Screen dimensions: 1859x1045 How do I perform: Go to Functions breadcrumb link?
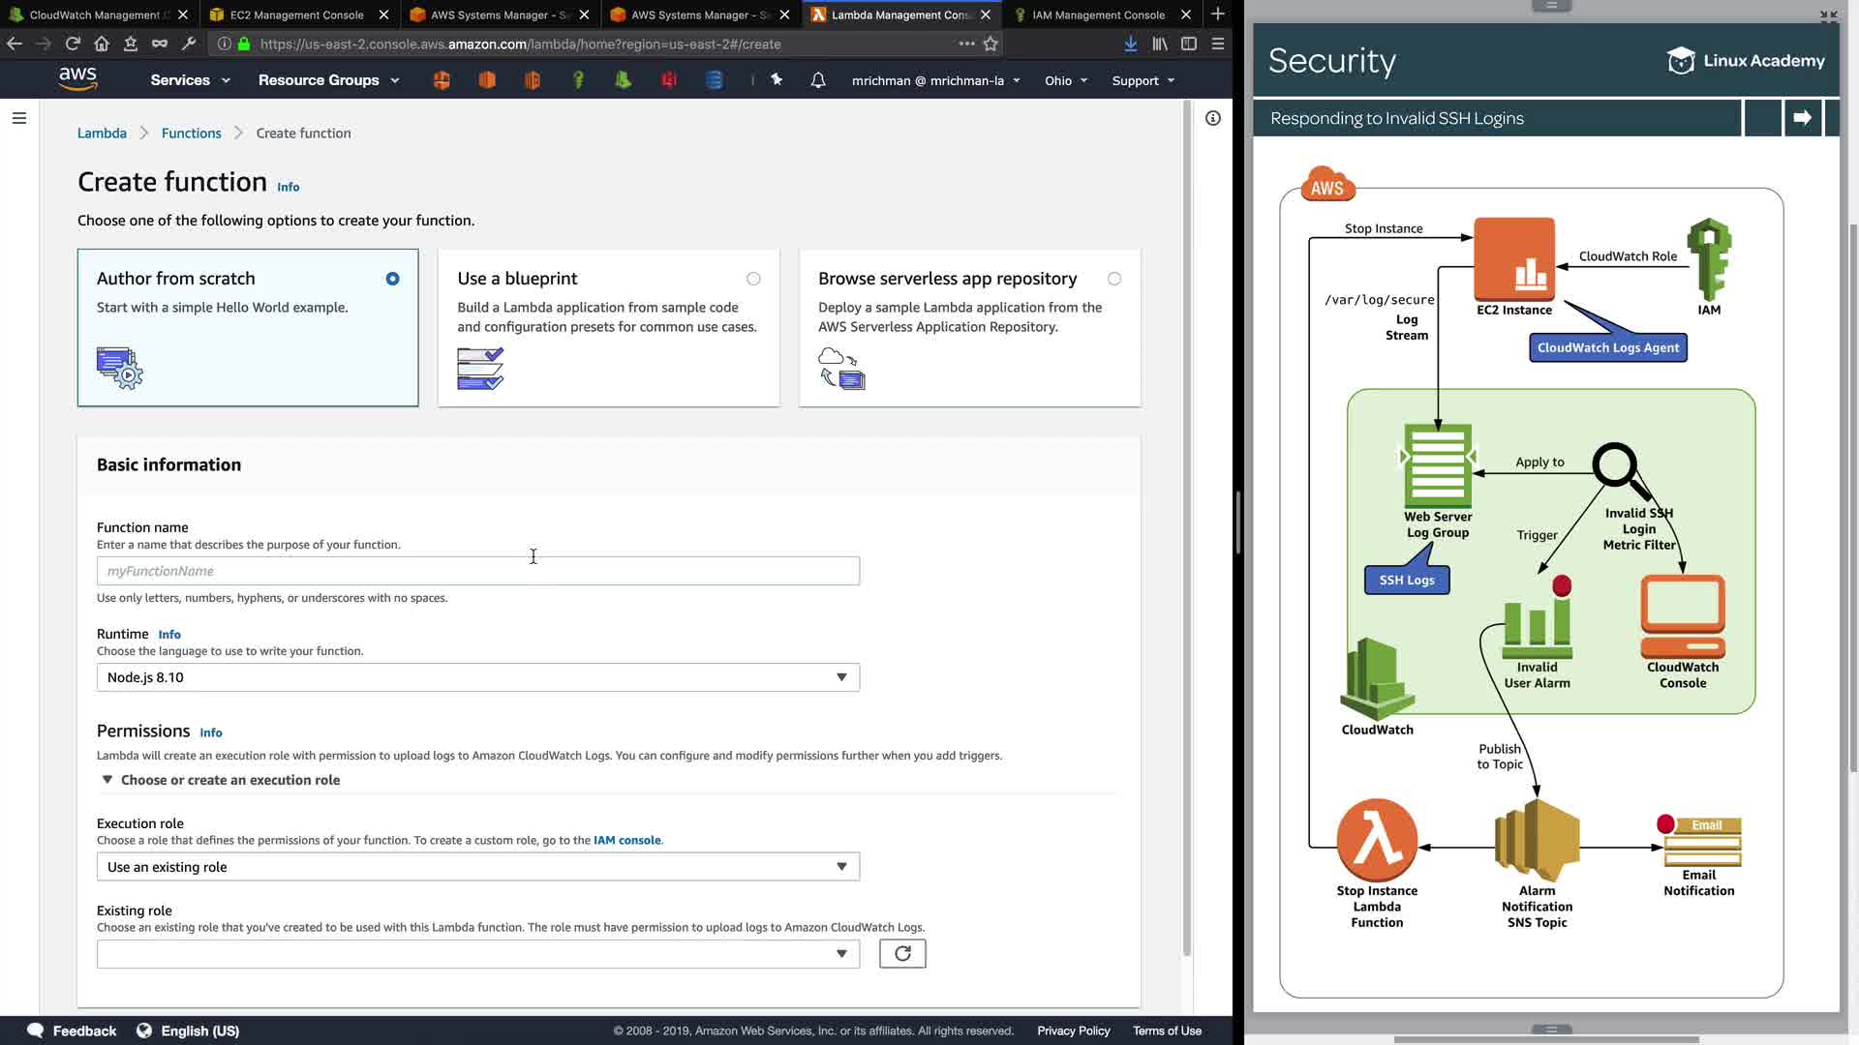(191, 134)
